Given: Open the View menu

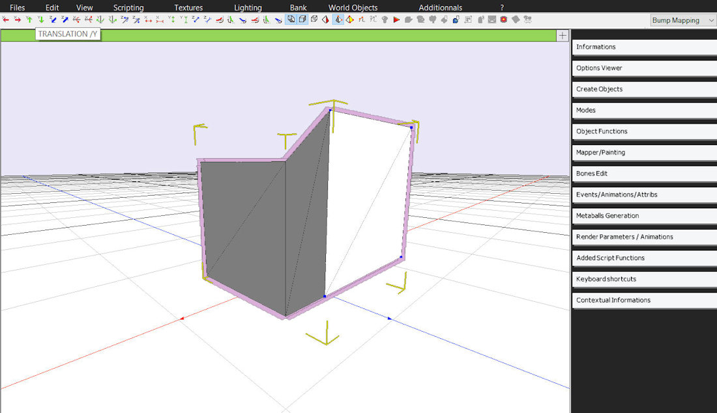Looking at the screenshot, I should [85, 7].
